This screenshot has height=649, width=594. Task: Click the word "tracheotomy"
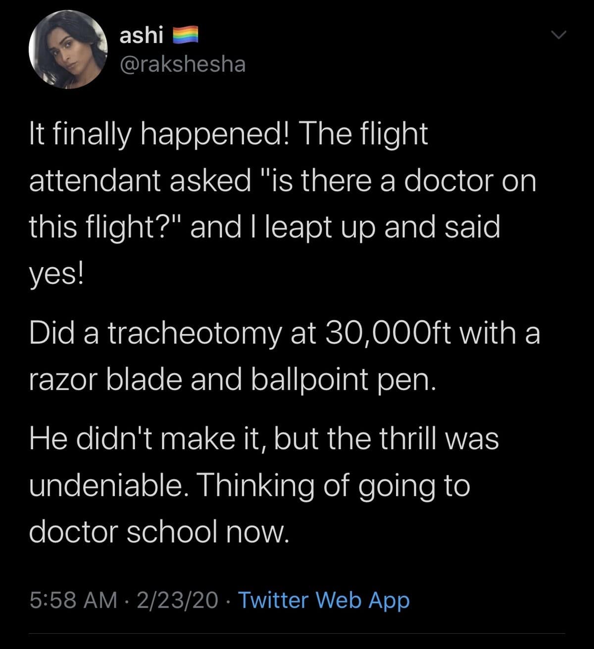point(193,332)
